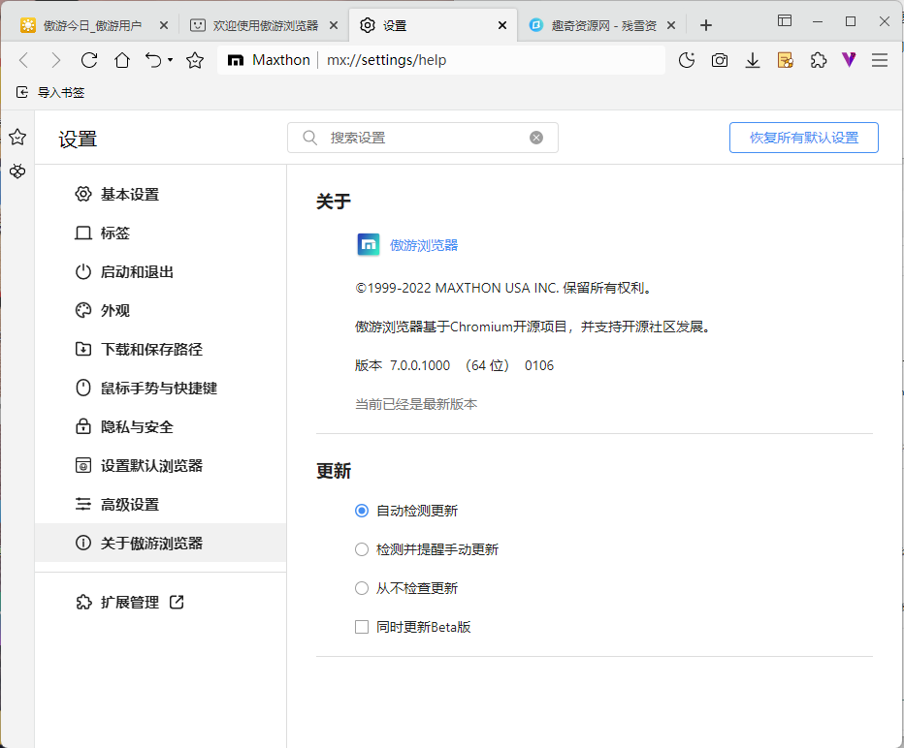Open the extensions puzzle icon

(x=818, y=59)
